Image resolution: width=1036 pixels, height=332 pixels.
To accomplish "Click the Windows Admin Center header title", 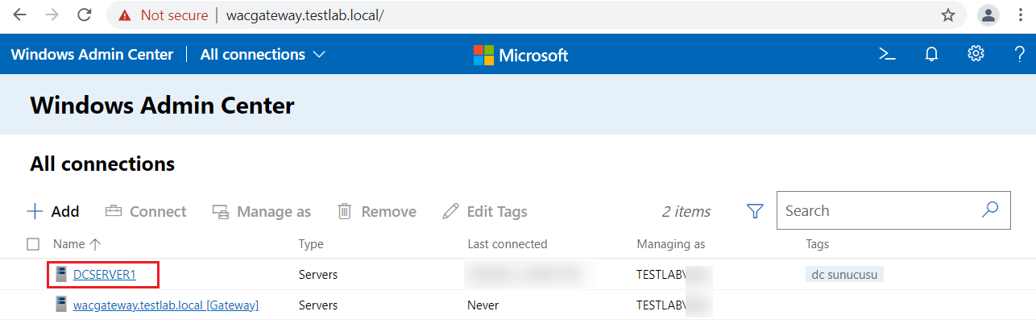I will pos(92,55).
